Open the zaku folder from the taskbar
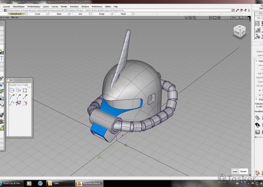The height and width of the screenshot is (187, 263). point(57,183)
